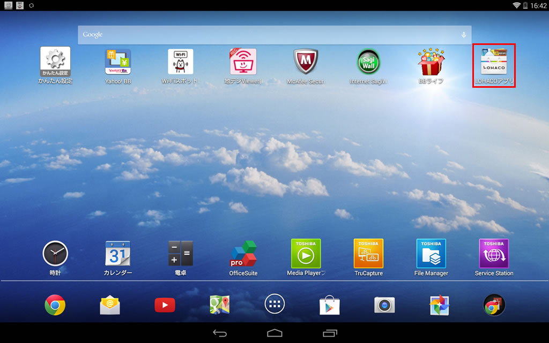This screenshot has height=343, width=549.
Task: Tap the voice search microphone
Action: (x=464, y=35)
